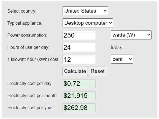Image resolution: width=159 pixels, height=119 pixels.
Task: Click the 'h/day' unit text
Action: [117, 47]
